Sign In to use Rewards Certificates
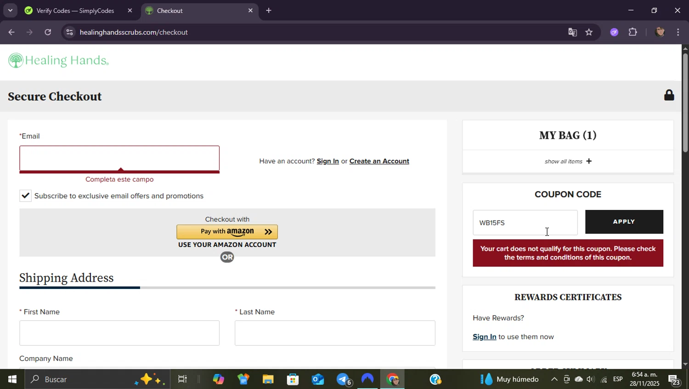Viewport: 689px width, 389px height. (484, 337)
